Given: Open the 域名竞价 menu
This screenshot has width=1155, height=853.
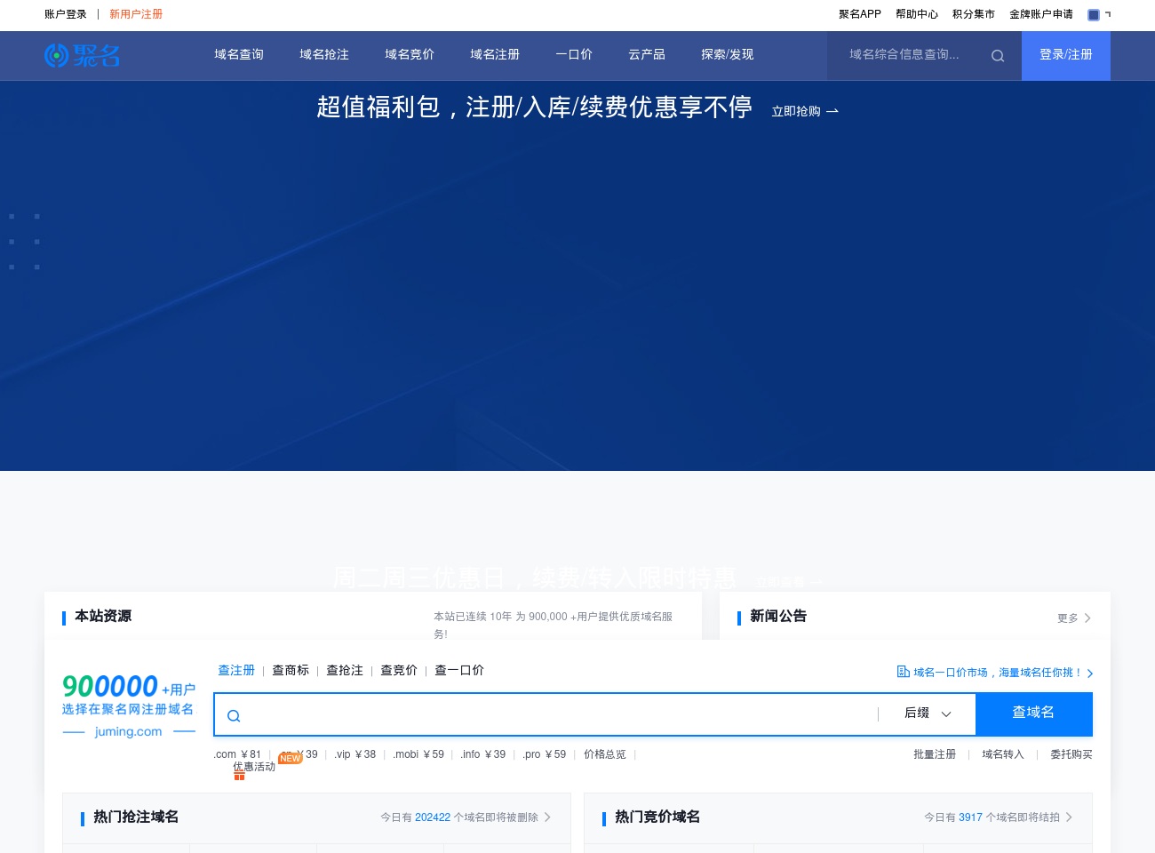Looking at the screenshot, I should click(410, 54).
